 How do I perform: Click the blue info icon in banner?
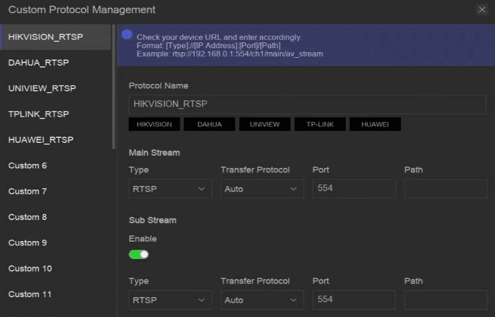tap(127, 35)
